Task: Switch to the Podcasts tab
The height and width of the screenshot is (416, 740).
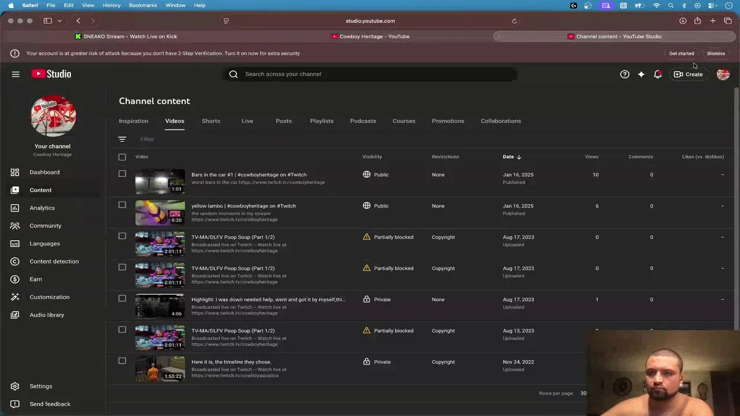Action: point(363,121)
